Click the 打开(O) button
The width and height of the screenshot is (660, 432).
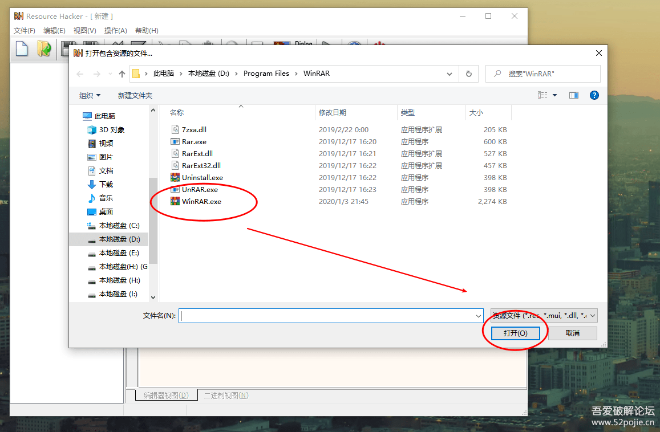coord(515,333)
